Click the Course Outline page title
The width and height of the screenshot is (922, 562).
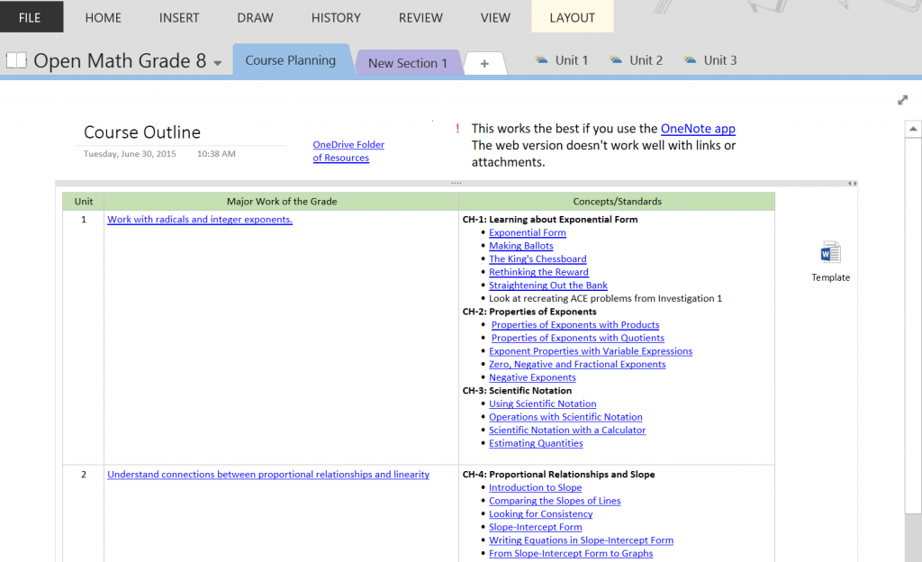coord(142,132)
